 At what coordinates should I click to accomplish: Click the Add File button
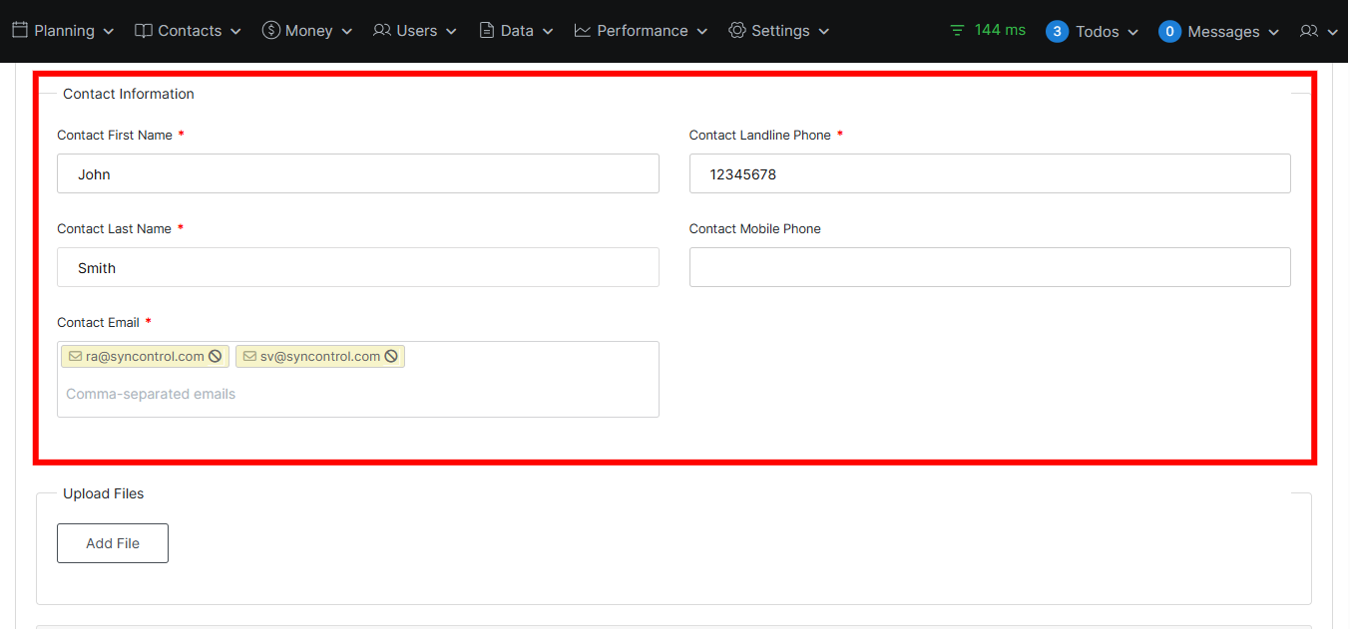click(x=113, y=543)
